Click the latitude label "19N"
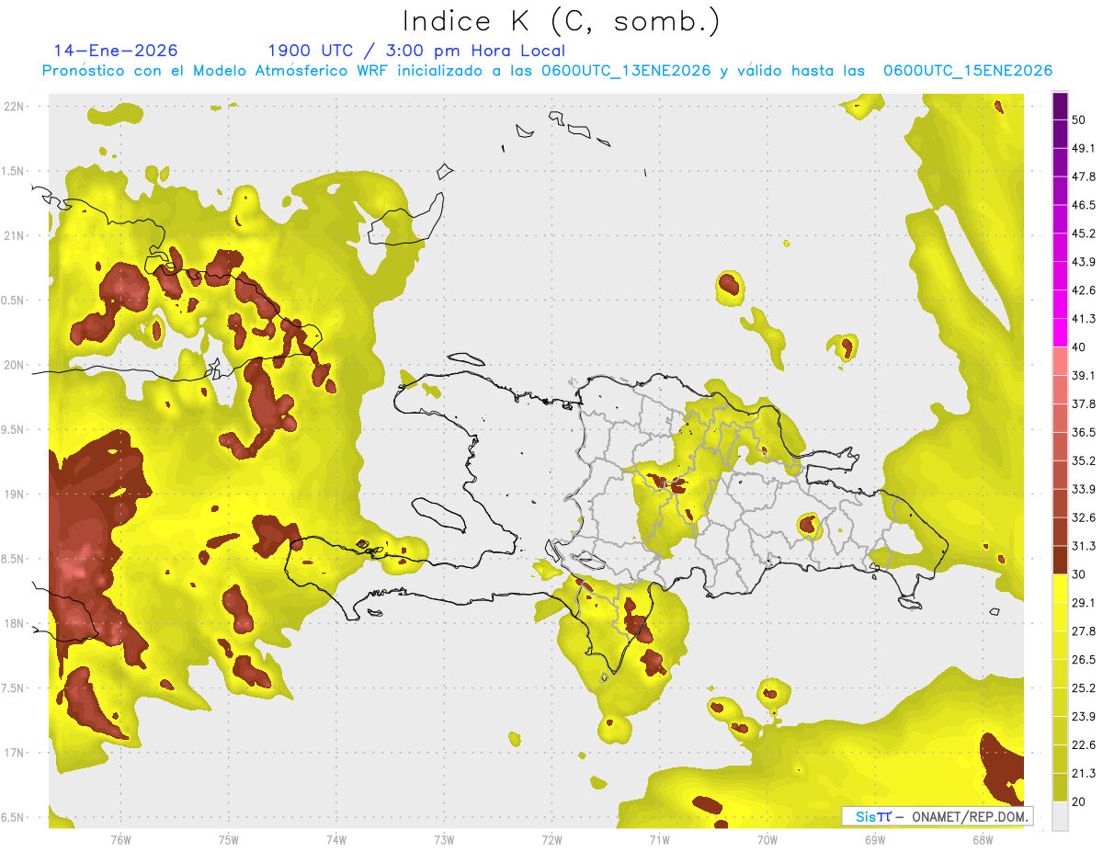Screen dimensions: 1103x852 (14, 494)
